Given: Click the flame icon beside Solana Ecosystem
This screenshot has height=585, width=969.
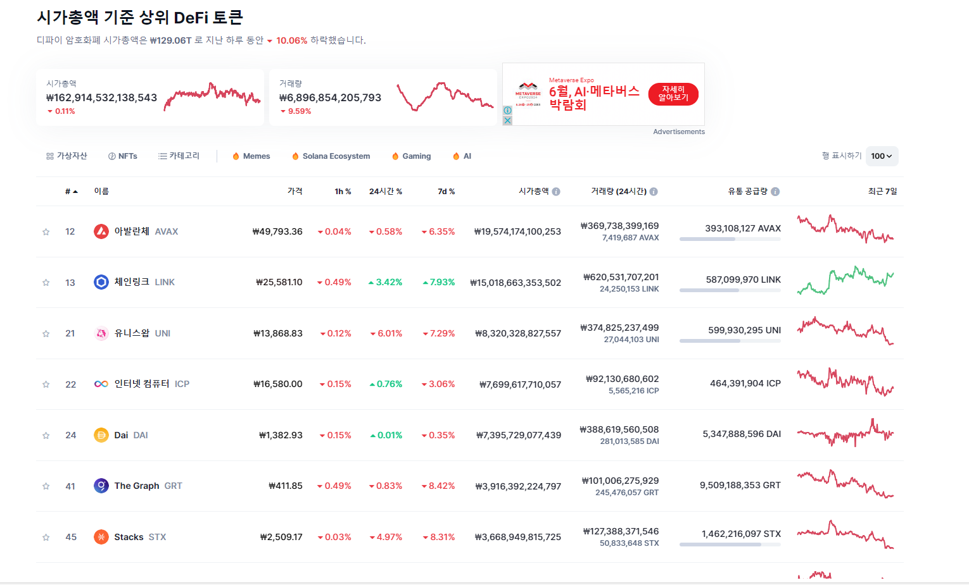Looking at the screenshot, I should [295, 156].
